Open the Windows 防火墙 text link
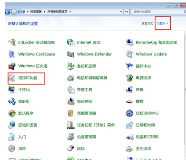Screen dimensions: 186x160 tap(33, 66)
